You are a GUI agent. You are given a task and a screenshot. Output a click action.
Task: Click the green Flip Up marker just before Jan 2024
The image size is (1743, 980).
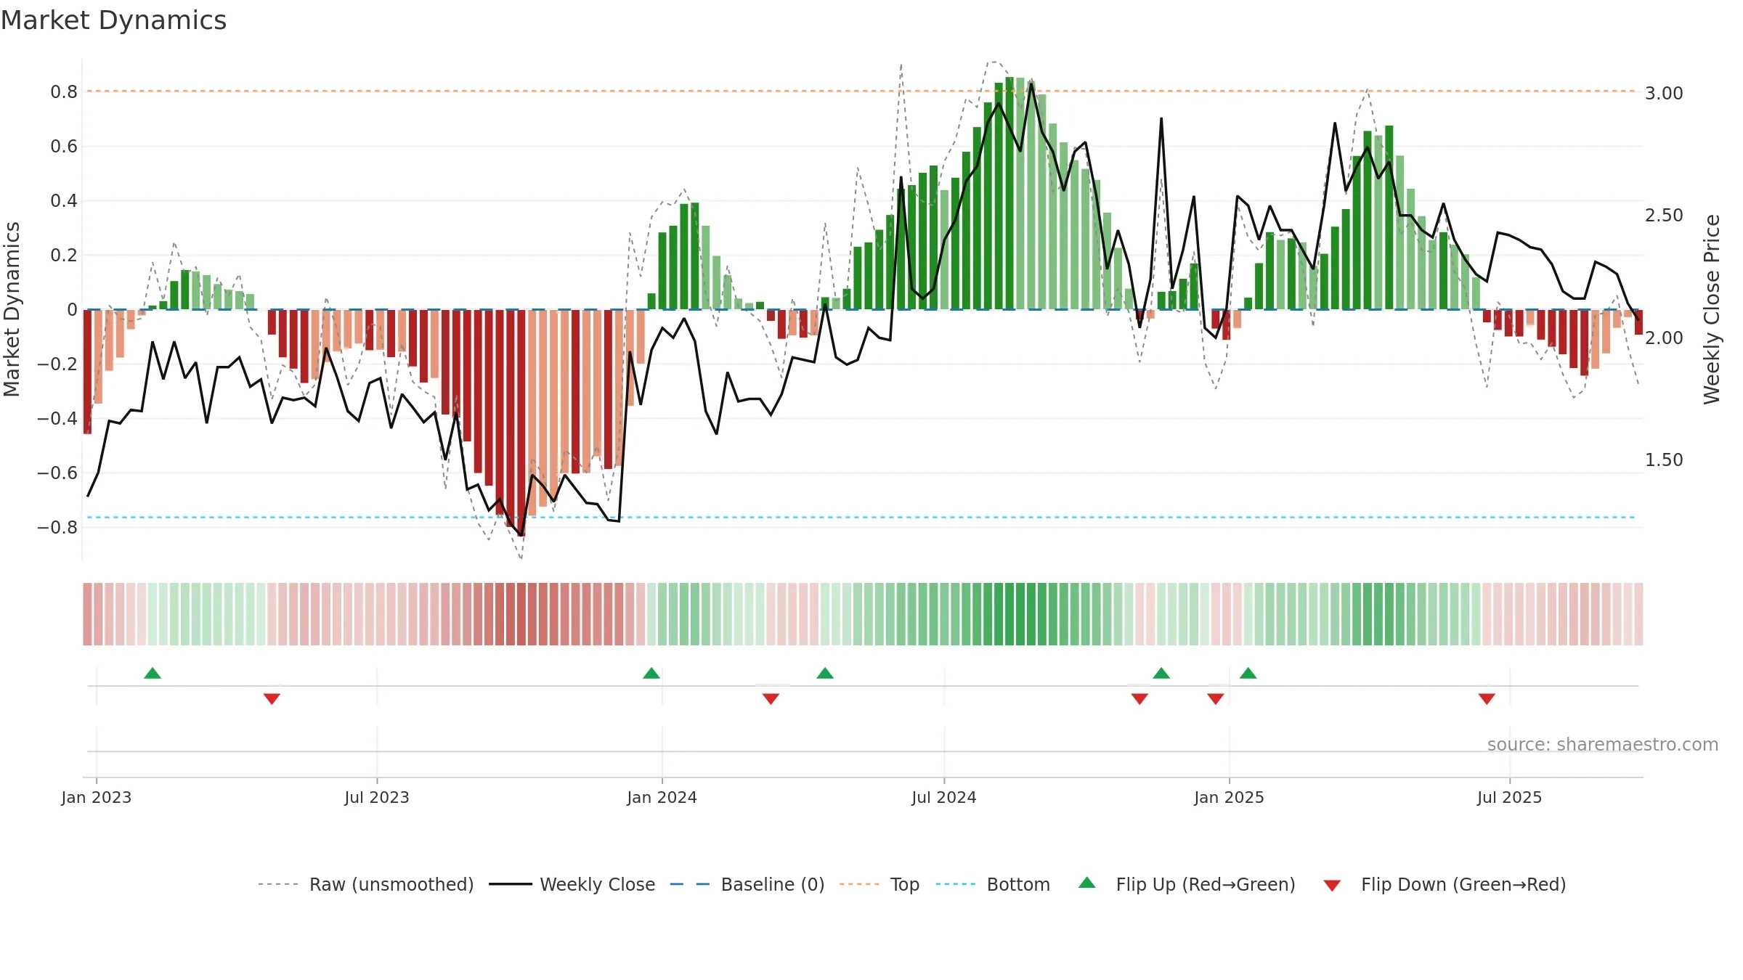651,674
